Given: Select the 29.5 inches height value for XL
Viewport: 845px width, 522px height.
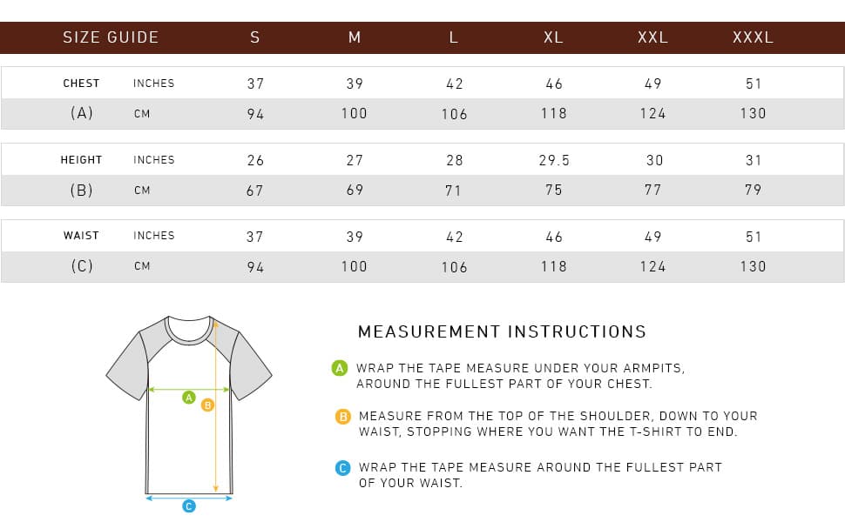Looking at the screenshot, I should point(554,160).
